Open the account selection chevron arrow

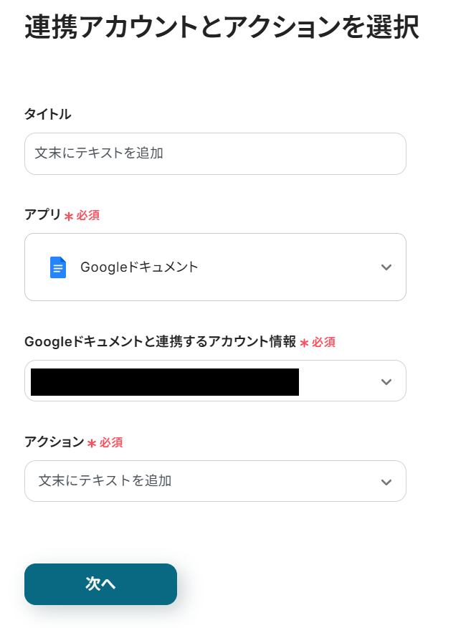click(x=386, y=381)
